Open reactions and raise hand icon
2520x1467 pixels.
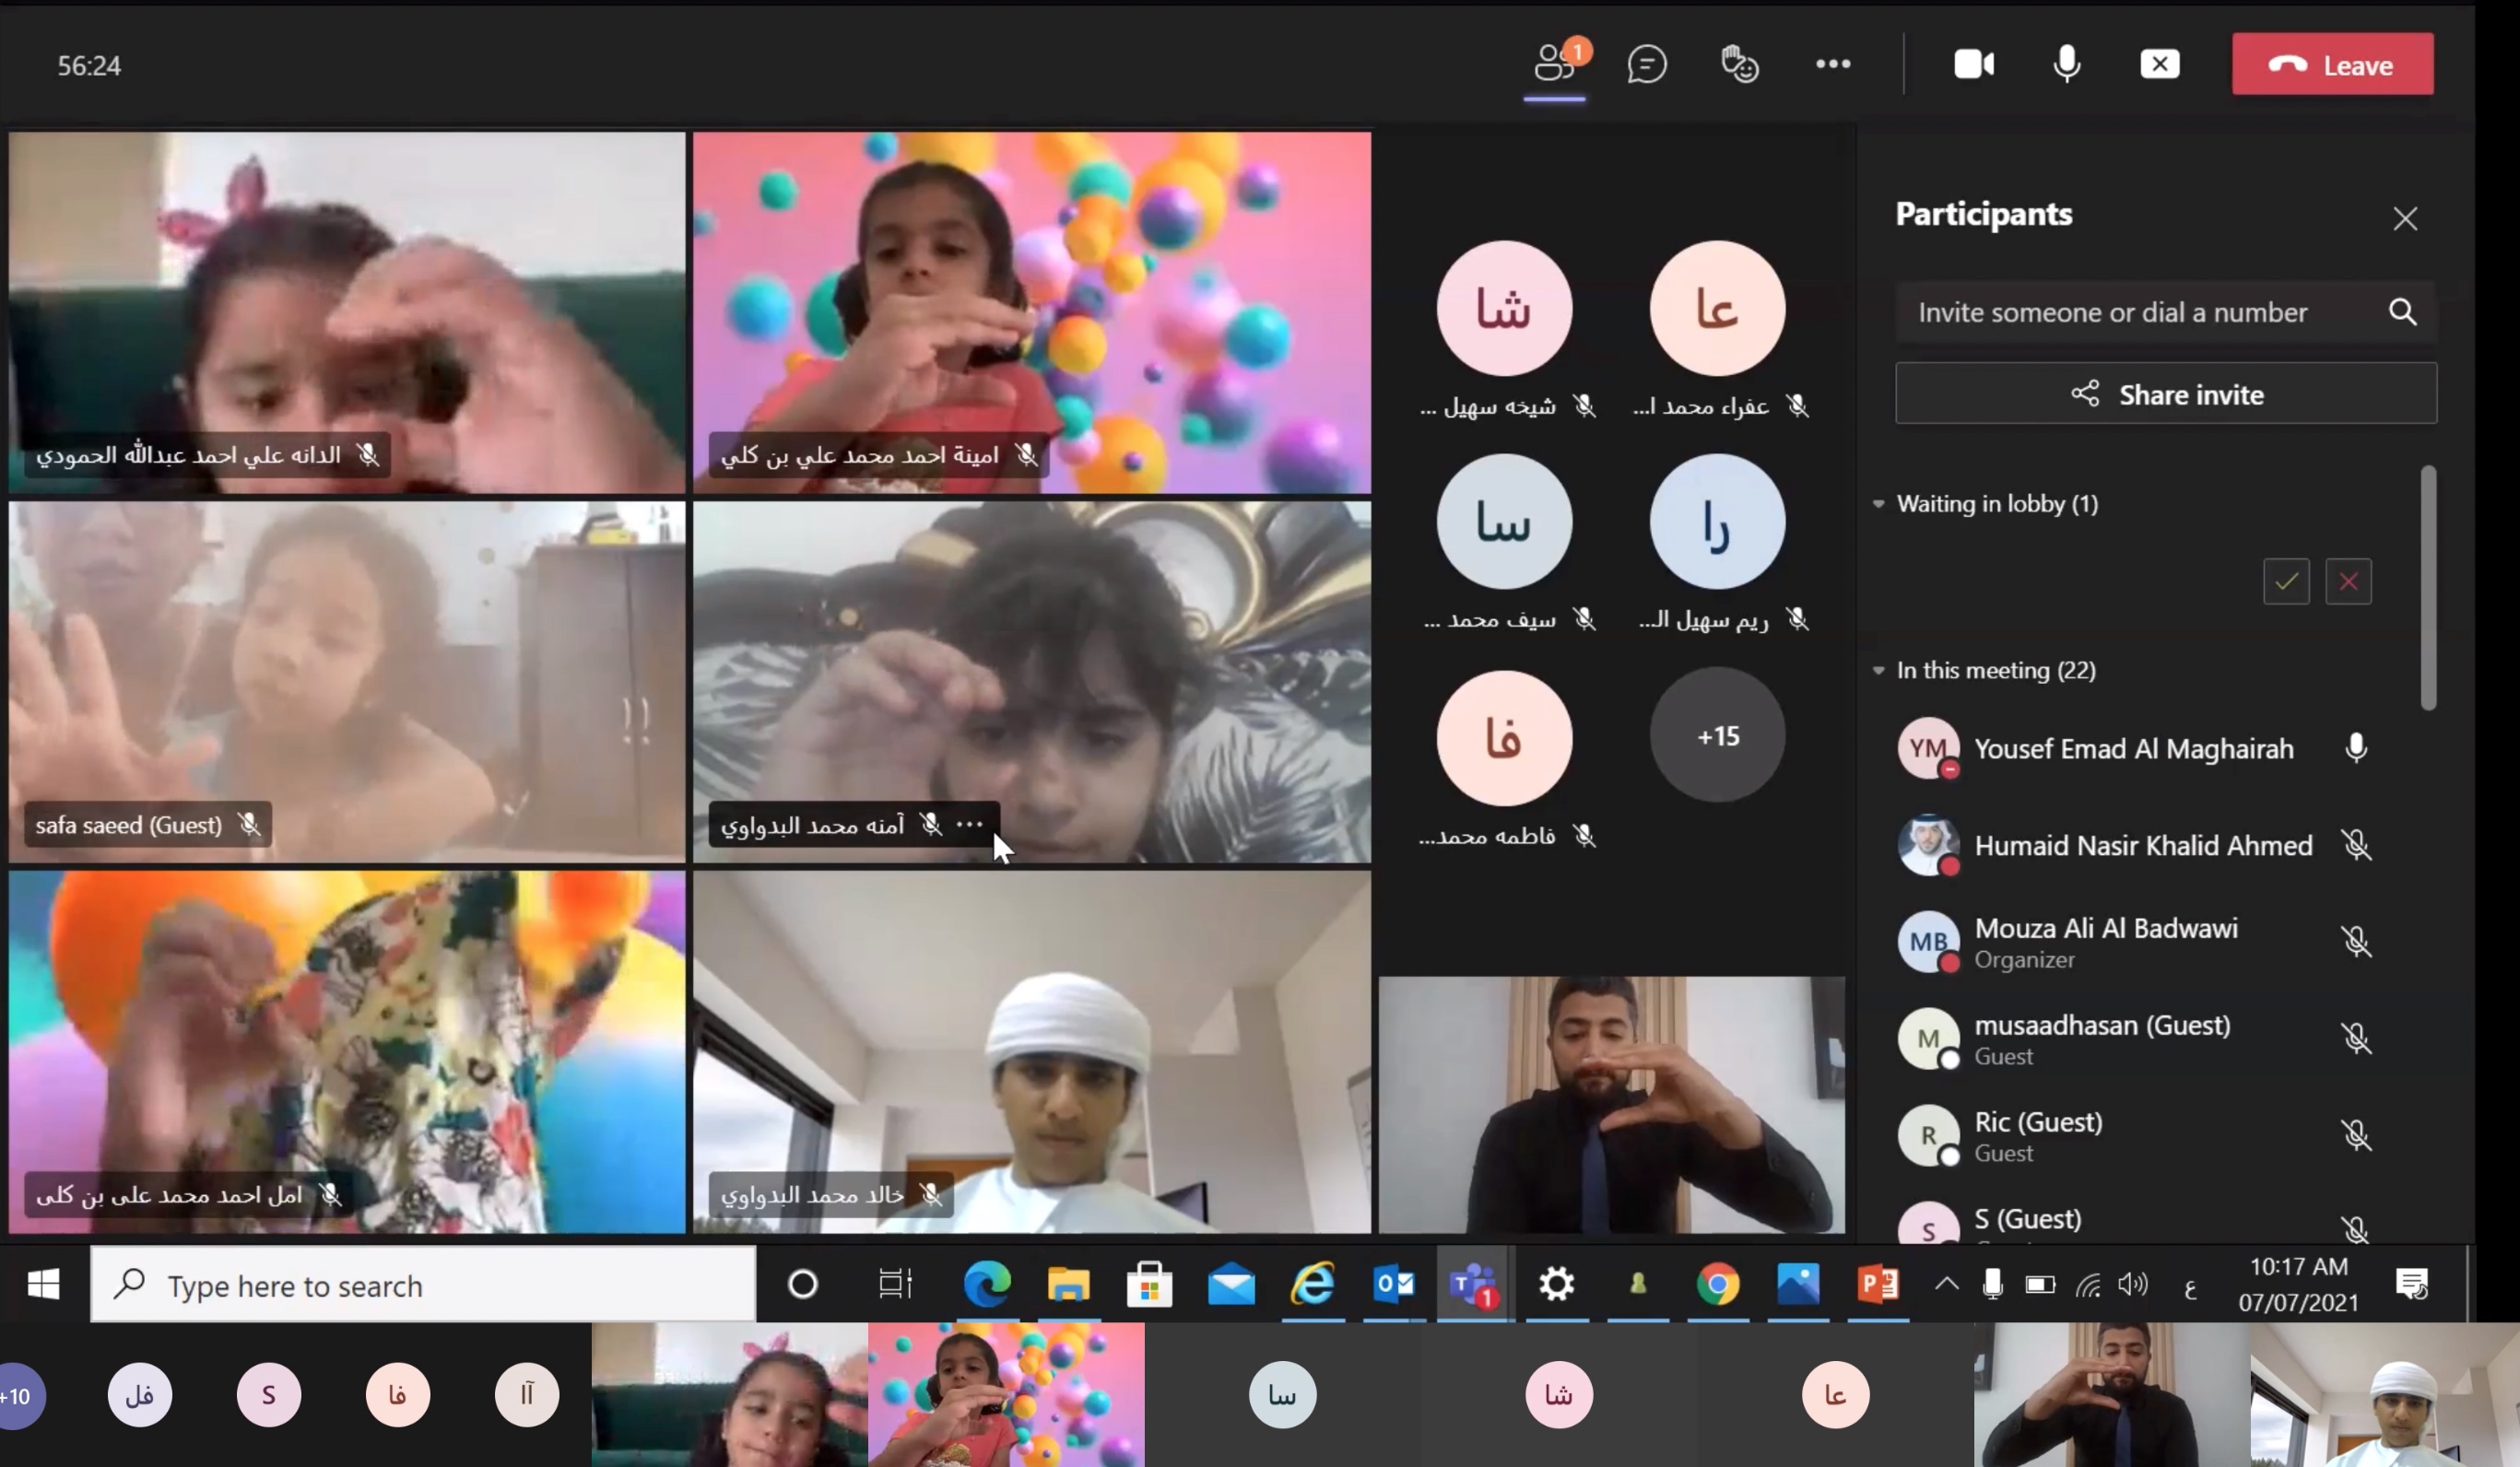pyautogui.click(x=1739, y=64)
